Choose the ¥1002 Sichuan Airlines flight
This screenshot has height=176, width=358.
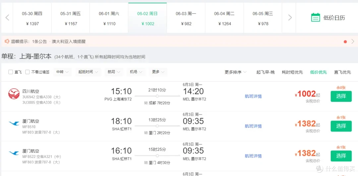341,96
